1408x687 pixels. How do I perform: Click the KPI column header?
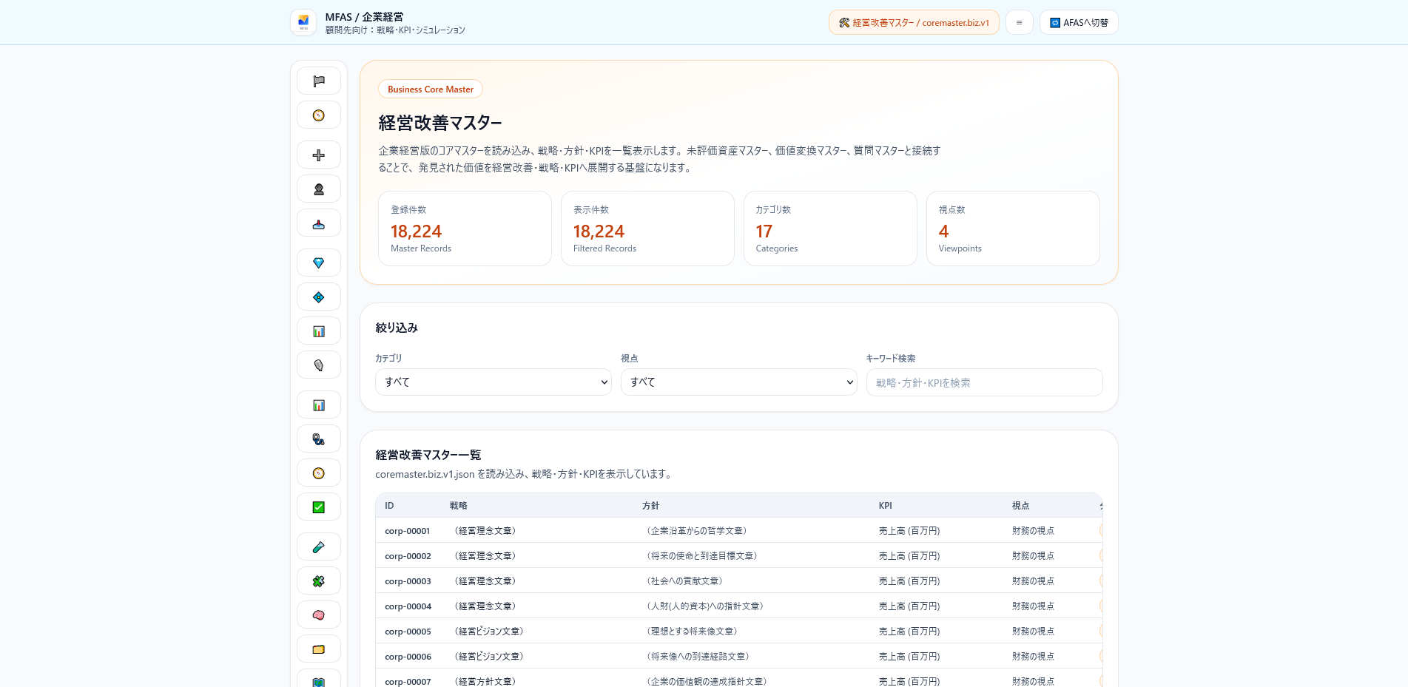tap(885, 506)
